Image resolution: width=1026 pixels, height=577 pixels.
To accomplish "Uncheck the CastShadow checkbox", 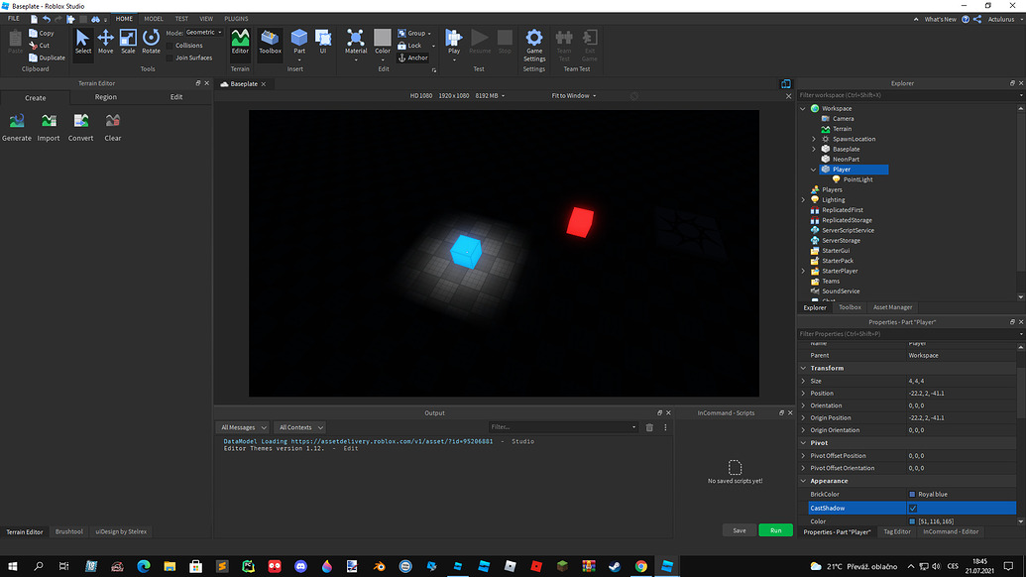I will click(x=913, y=509).
